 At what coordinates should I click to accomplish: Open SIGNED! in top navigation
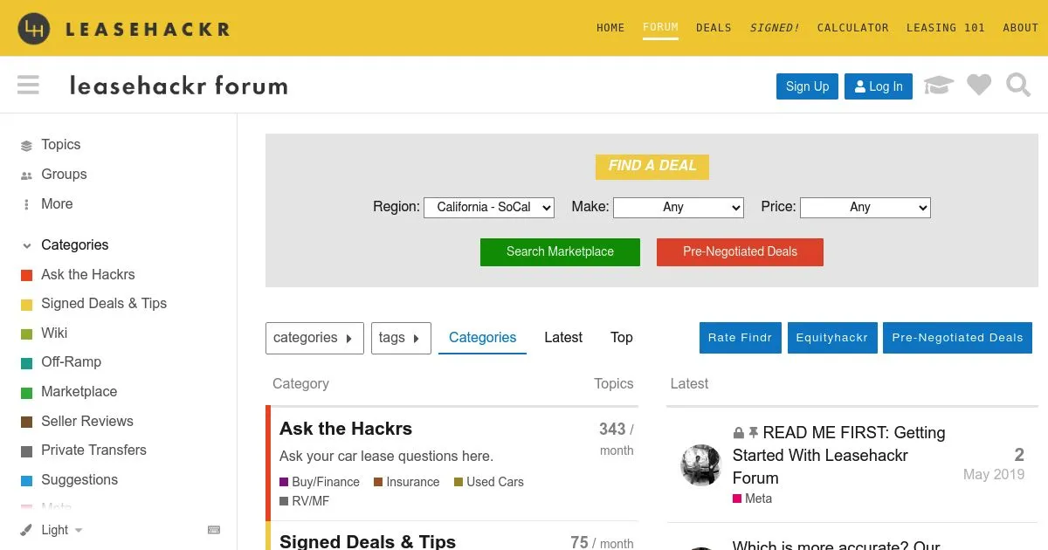775,28
